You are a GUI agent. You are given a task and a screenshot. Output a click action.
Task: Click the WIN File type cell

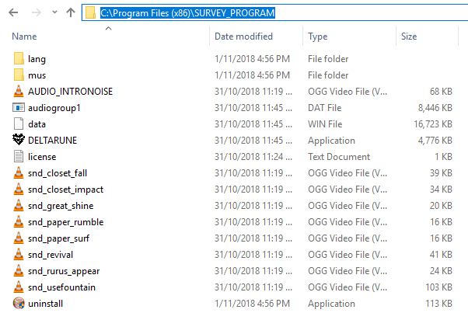tap(325, 124)
